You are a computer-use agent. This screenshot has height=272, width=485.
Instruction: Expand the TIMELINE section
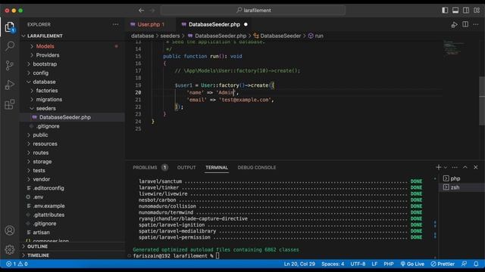[73, 255]
